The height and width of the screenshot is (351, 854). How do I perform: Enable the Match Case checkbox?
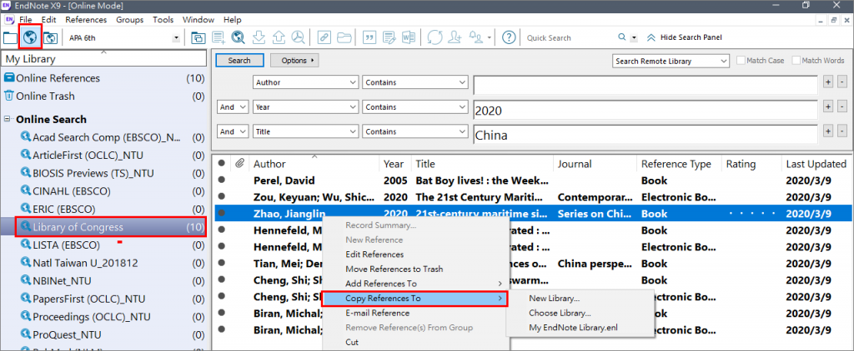coord(741,61)
